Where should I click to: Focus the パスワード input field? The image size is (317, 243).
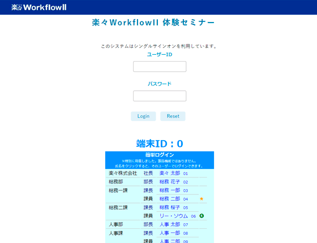pos(160,96)
